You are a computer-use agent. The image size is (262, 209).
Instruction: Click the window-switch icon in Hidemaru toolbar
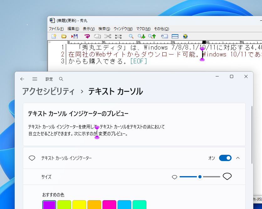point(165,36)
